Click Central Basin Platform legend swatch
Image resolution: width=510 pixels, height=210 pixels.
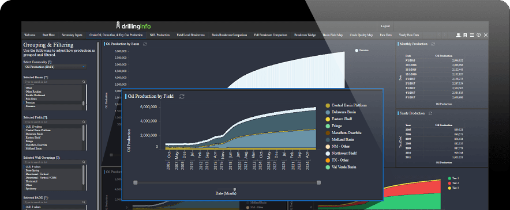coord(328,105)
